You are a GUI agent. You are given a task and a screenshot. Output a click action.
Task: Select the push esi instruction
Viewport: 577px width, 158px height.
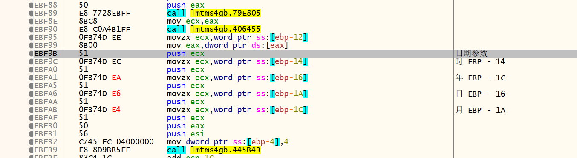pyautogui.click(x=186, y=134)
